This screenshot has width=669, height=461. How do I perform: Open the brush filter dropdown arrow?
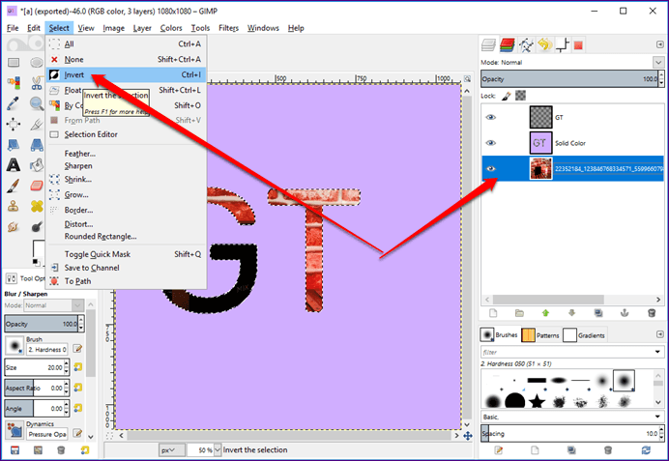[657, 352]
